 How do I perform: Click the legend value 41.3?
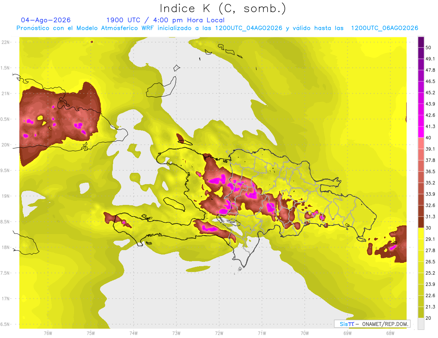coord(431,127)
